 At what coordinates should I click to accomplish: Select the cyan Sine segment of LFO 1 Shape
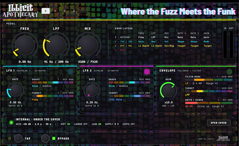pos(55,82)
